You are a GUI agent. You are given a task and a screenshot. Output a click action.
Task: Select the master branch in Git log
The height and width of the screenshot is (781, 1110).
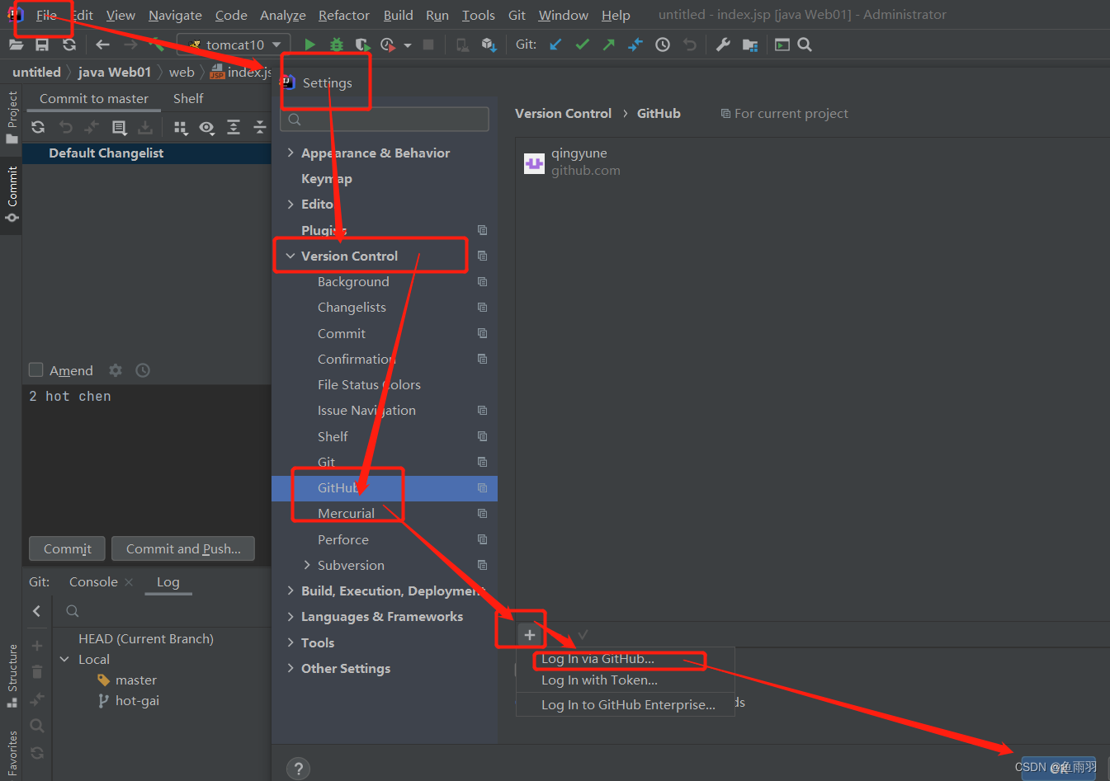click(x=136, y=680)
